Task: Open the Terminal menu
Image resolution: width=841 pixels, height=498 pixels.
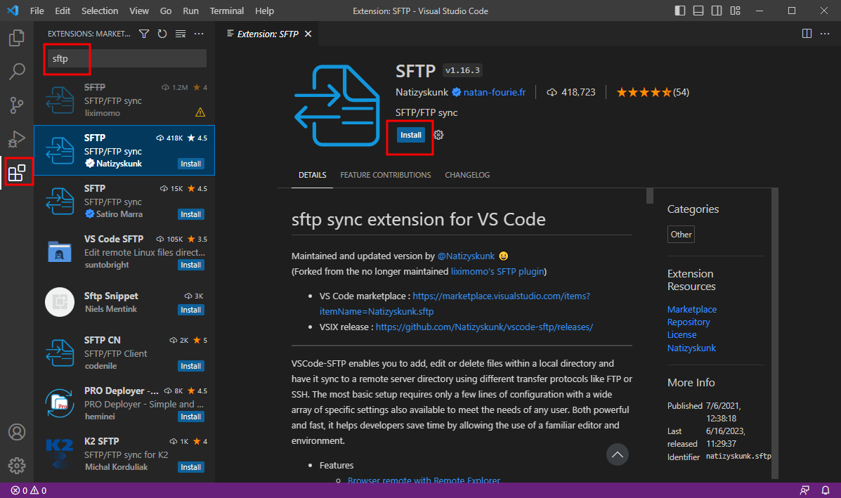Action: click(226, 11)
